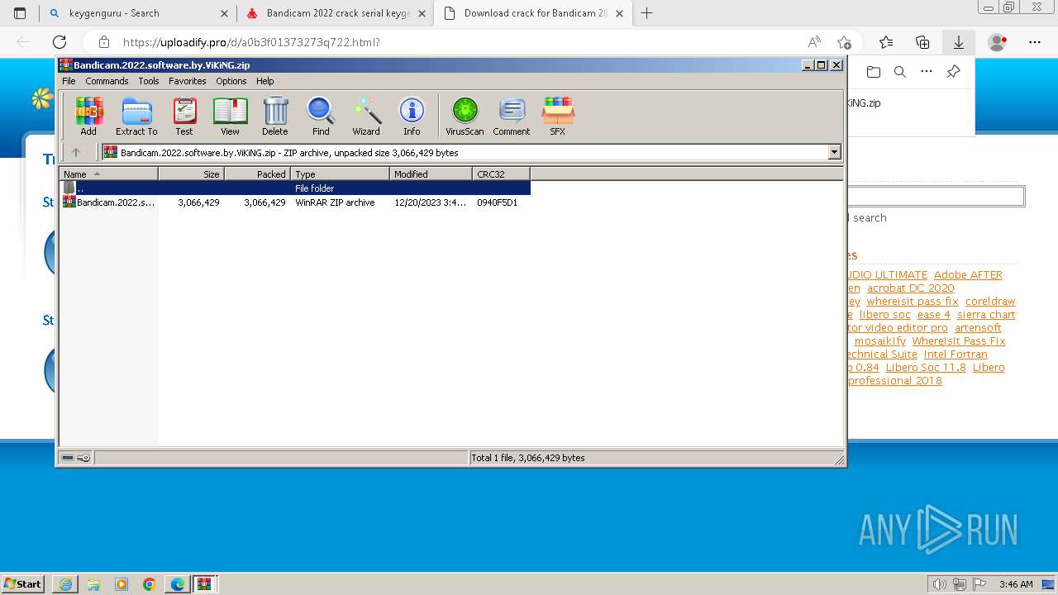Viewport: 1058px width, 595px height.
Task: Click the browser address bar URL
Action: pos(251,42)
